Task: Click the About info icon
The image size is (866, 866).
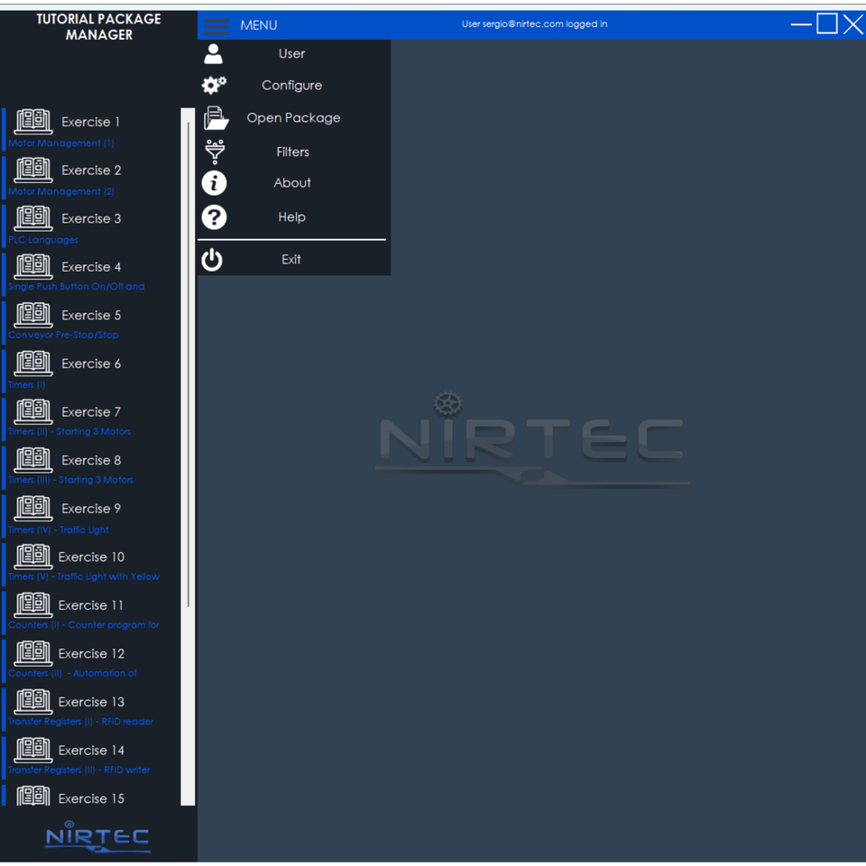Action: point(215,183)
